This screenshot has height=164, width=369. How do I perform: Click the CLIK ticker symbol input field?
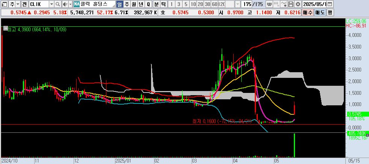[x=39, y=4]
